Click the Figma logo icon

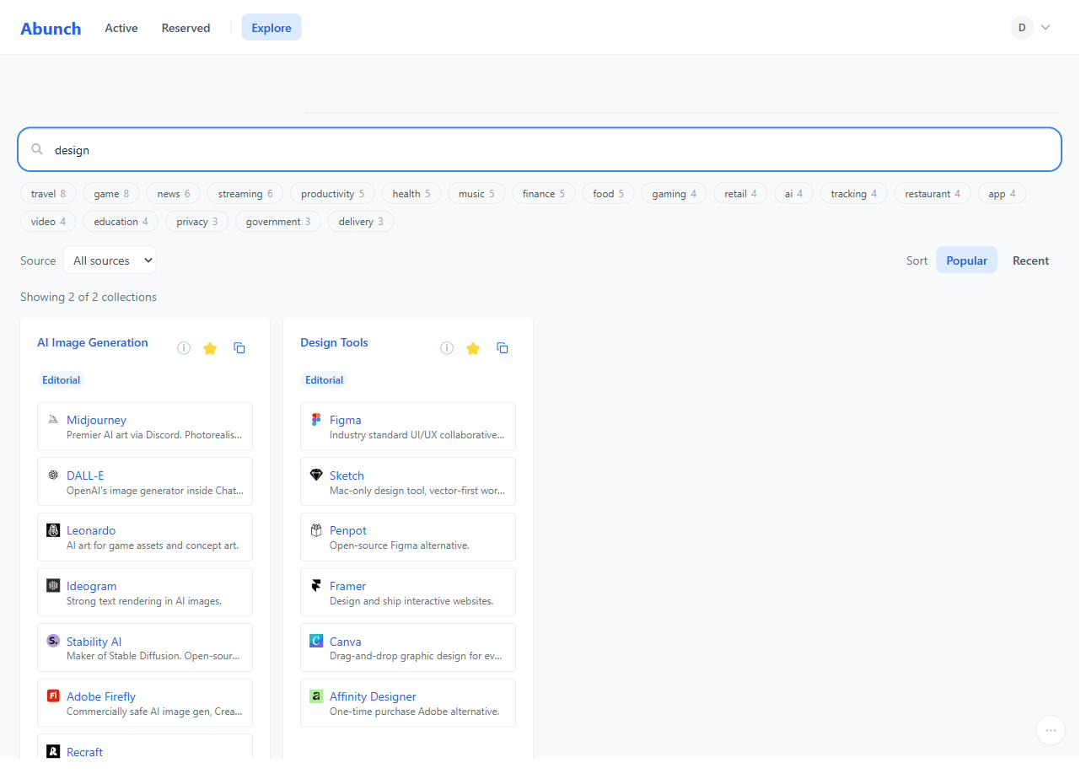(x=316, y=419)
